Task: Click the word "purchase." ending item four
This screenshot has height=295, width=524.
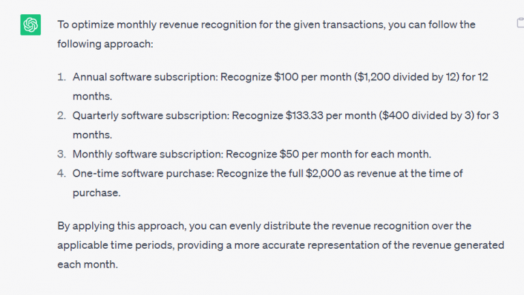Action: click(97, 193)
